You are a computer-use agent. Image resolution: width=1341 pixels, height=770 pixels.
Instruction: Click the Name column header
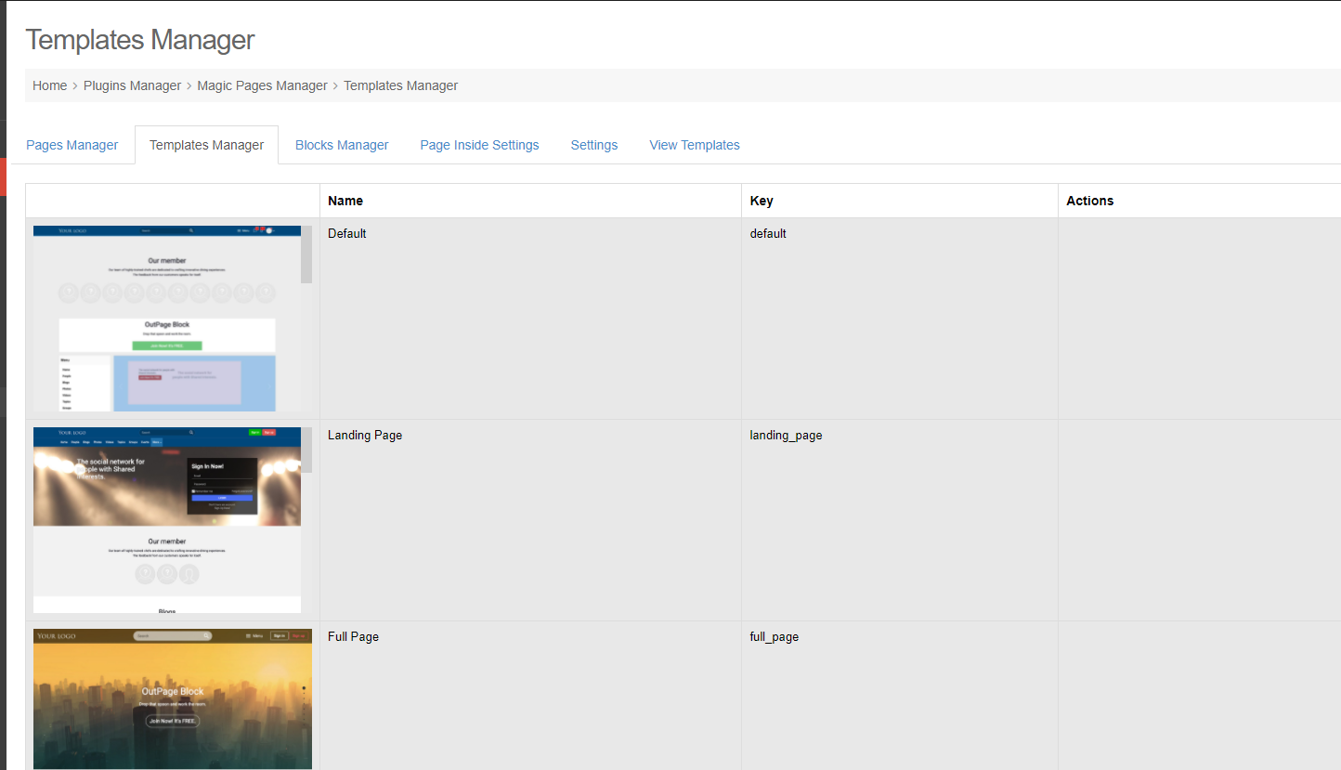pyautogui.click(x=530, y=201)
